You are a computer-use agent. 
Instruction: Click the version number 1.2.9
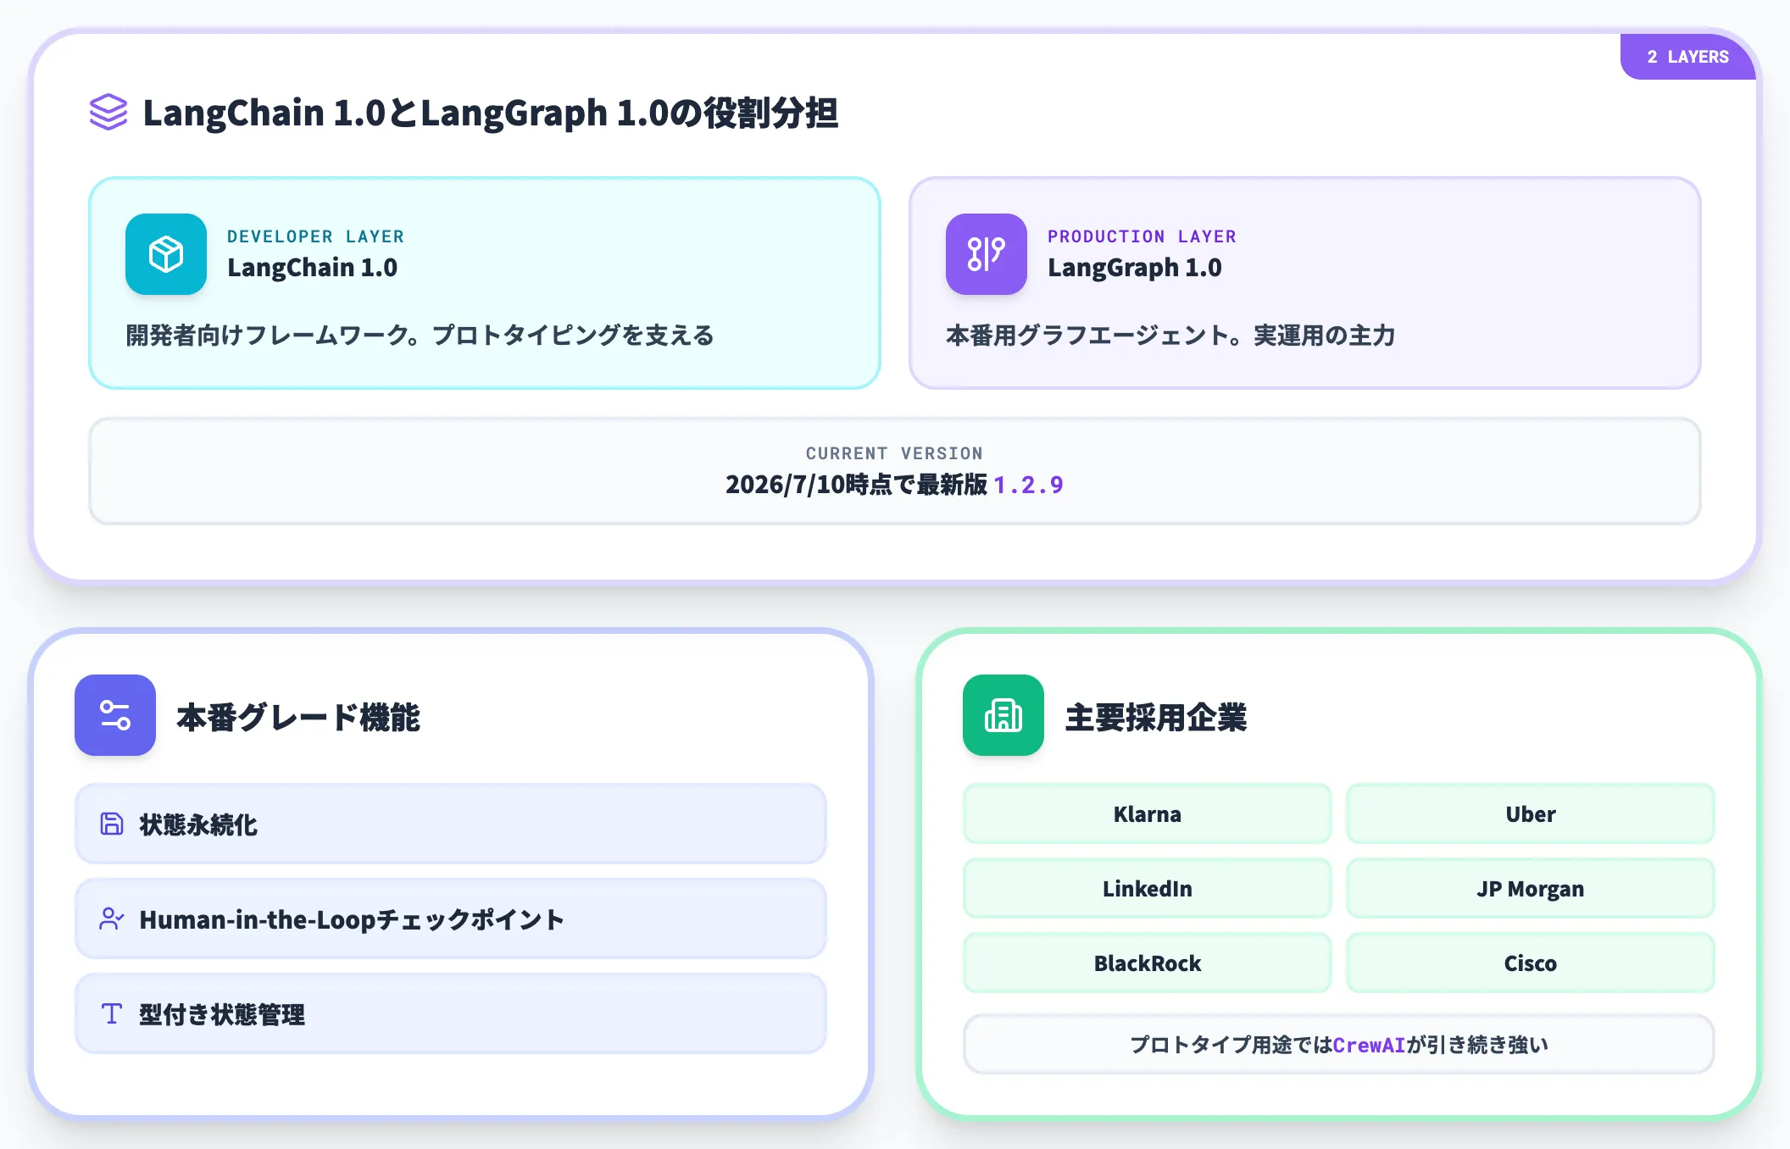(1029, 485)
